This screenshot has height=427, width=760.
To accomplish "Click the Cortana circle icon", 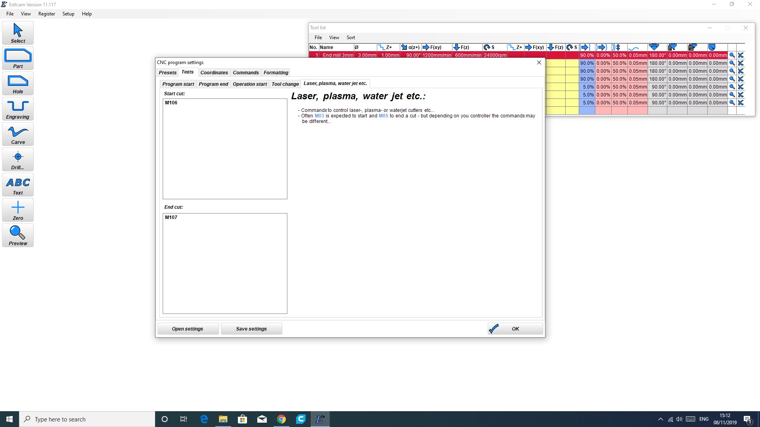I will tap(165, 419).
